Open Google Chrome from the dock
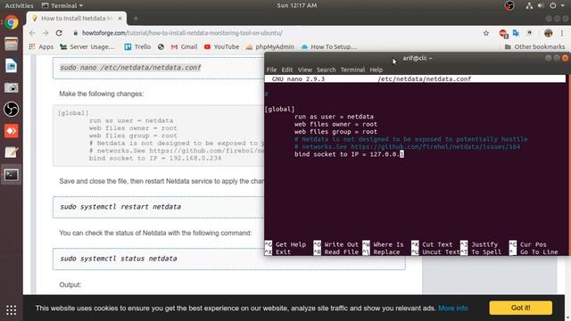This screenshot has height=321, width=571. (12, 22)
